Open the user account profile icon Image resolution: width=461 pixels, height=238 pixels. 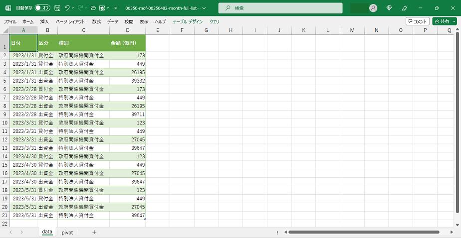[373, 8]
